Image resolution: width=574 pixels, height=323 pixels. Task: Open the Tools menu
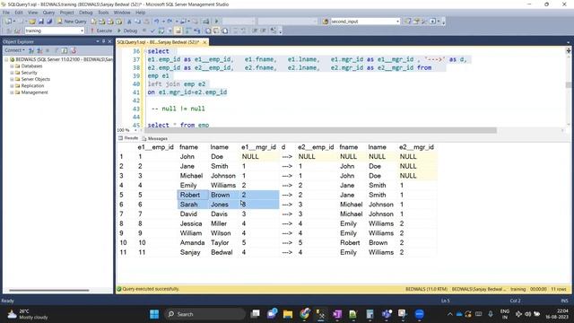coord(103,13)
